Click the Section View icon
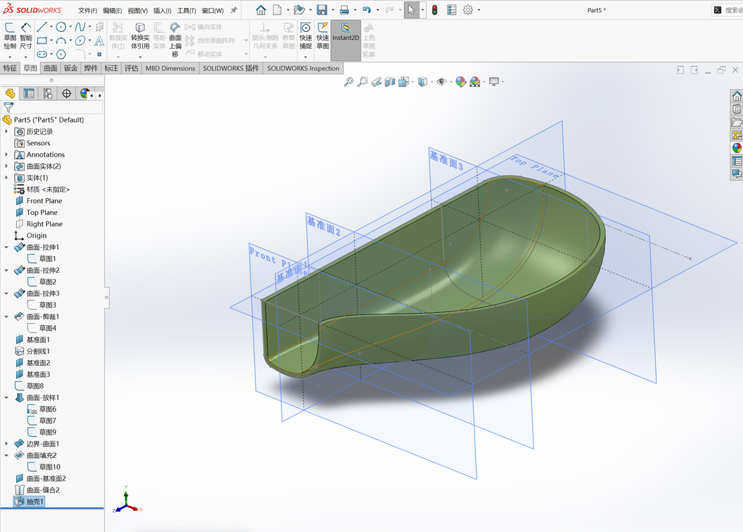The image size is (743, 532). [390, 82]
